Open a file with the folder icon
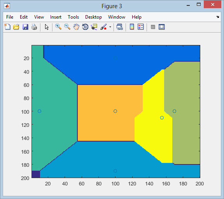Screen dimensions: 224x199 (x=16, y=27)
